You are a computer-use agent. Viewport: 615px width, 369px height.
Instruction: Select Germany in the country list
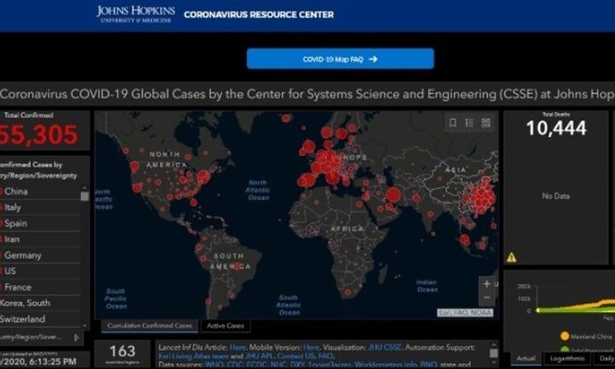(40, 255)
